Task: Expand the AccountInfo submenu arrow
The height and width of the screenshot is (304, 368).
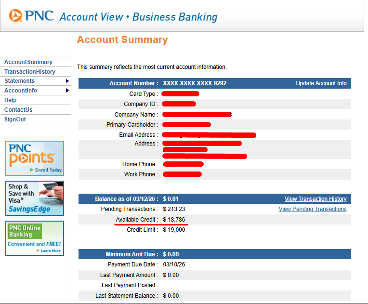Action: click(x=67, y=91)
